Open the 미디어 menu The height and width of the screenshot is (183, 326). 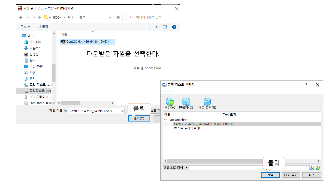(x=167, y=91)
